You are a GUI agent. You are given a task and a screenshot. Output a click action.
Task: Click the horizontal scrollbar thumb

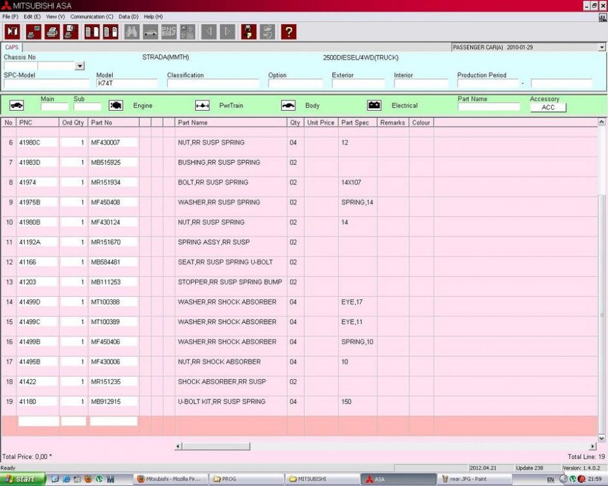pyautogui.click(x=216, y=446)
